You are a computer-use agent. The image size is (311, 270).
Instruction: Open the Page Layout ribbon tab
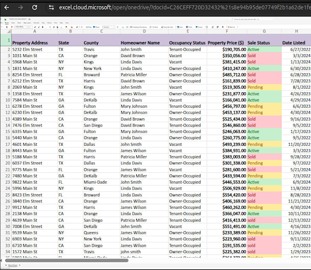click(x=27, y=23)
